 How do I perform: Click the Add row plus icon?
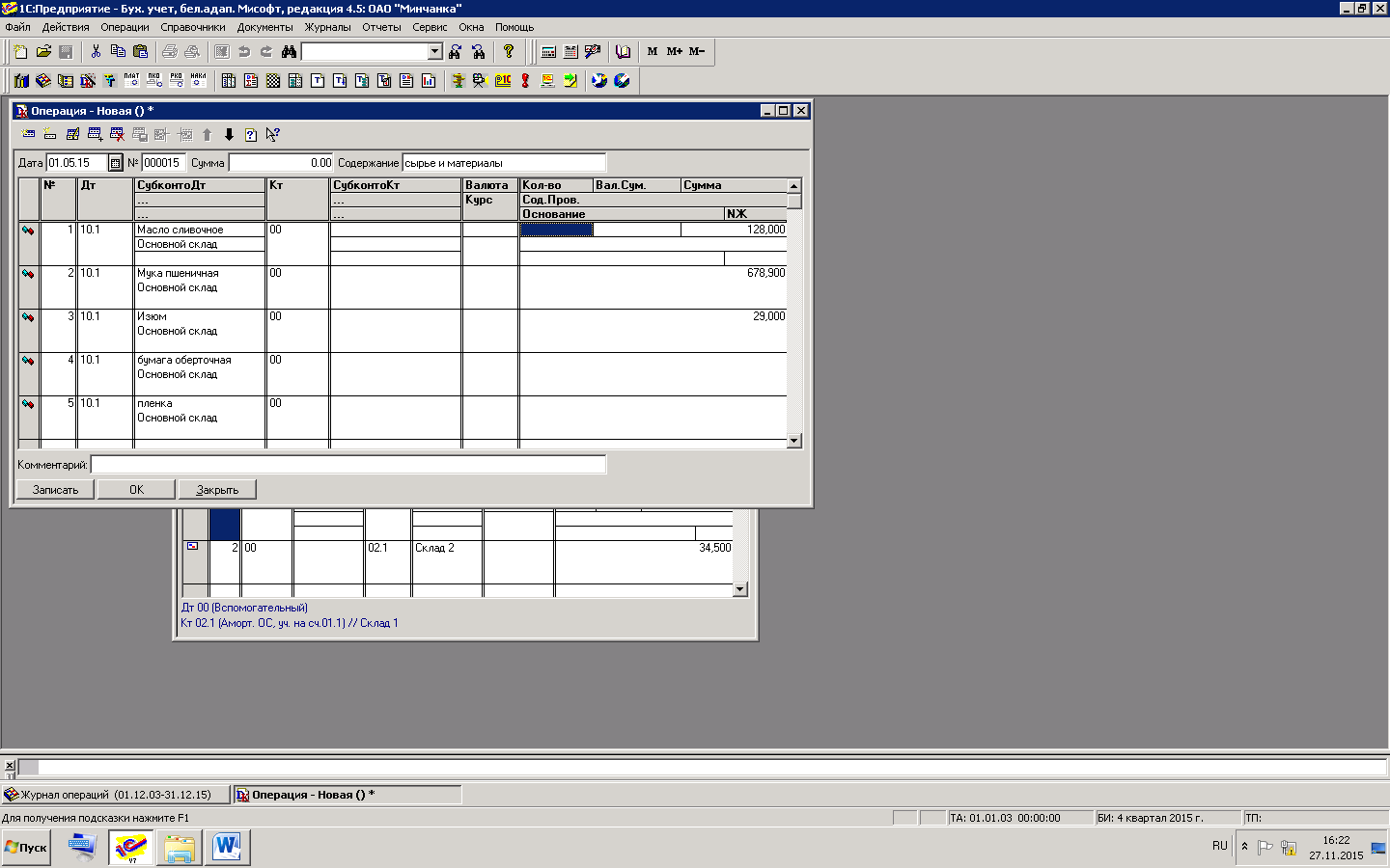(95, 134)
